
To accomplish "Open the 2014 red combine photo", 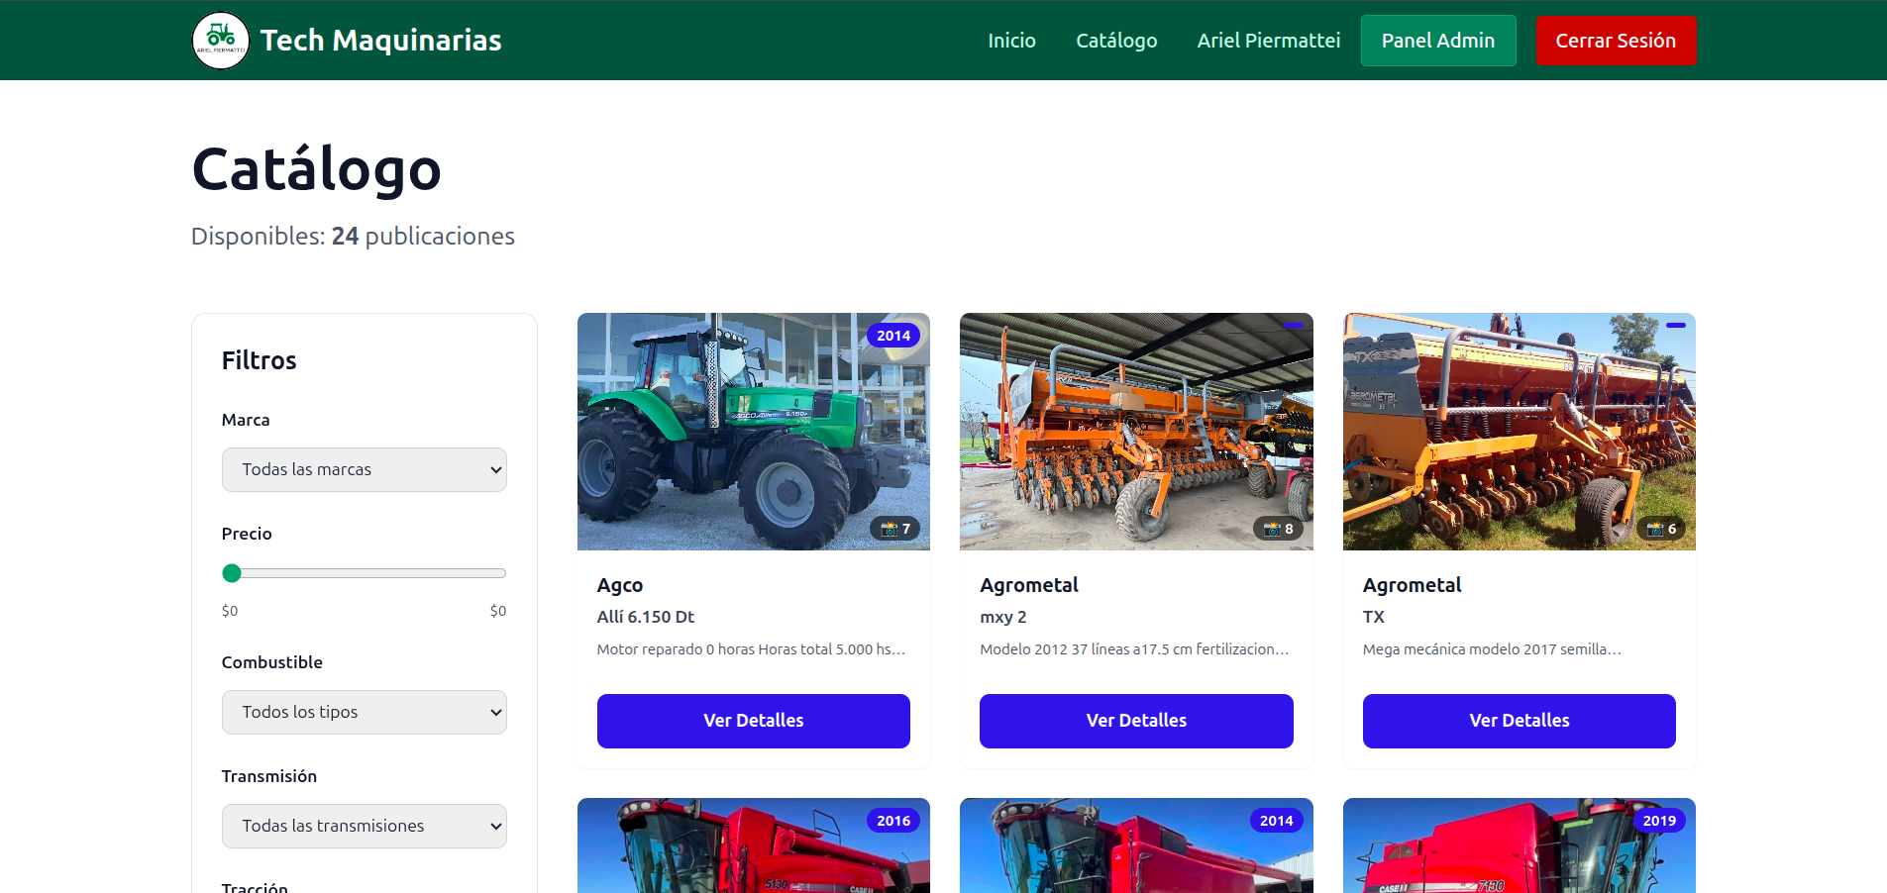I will tap(1136, 845).
